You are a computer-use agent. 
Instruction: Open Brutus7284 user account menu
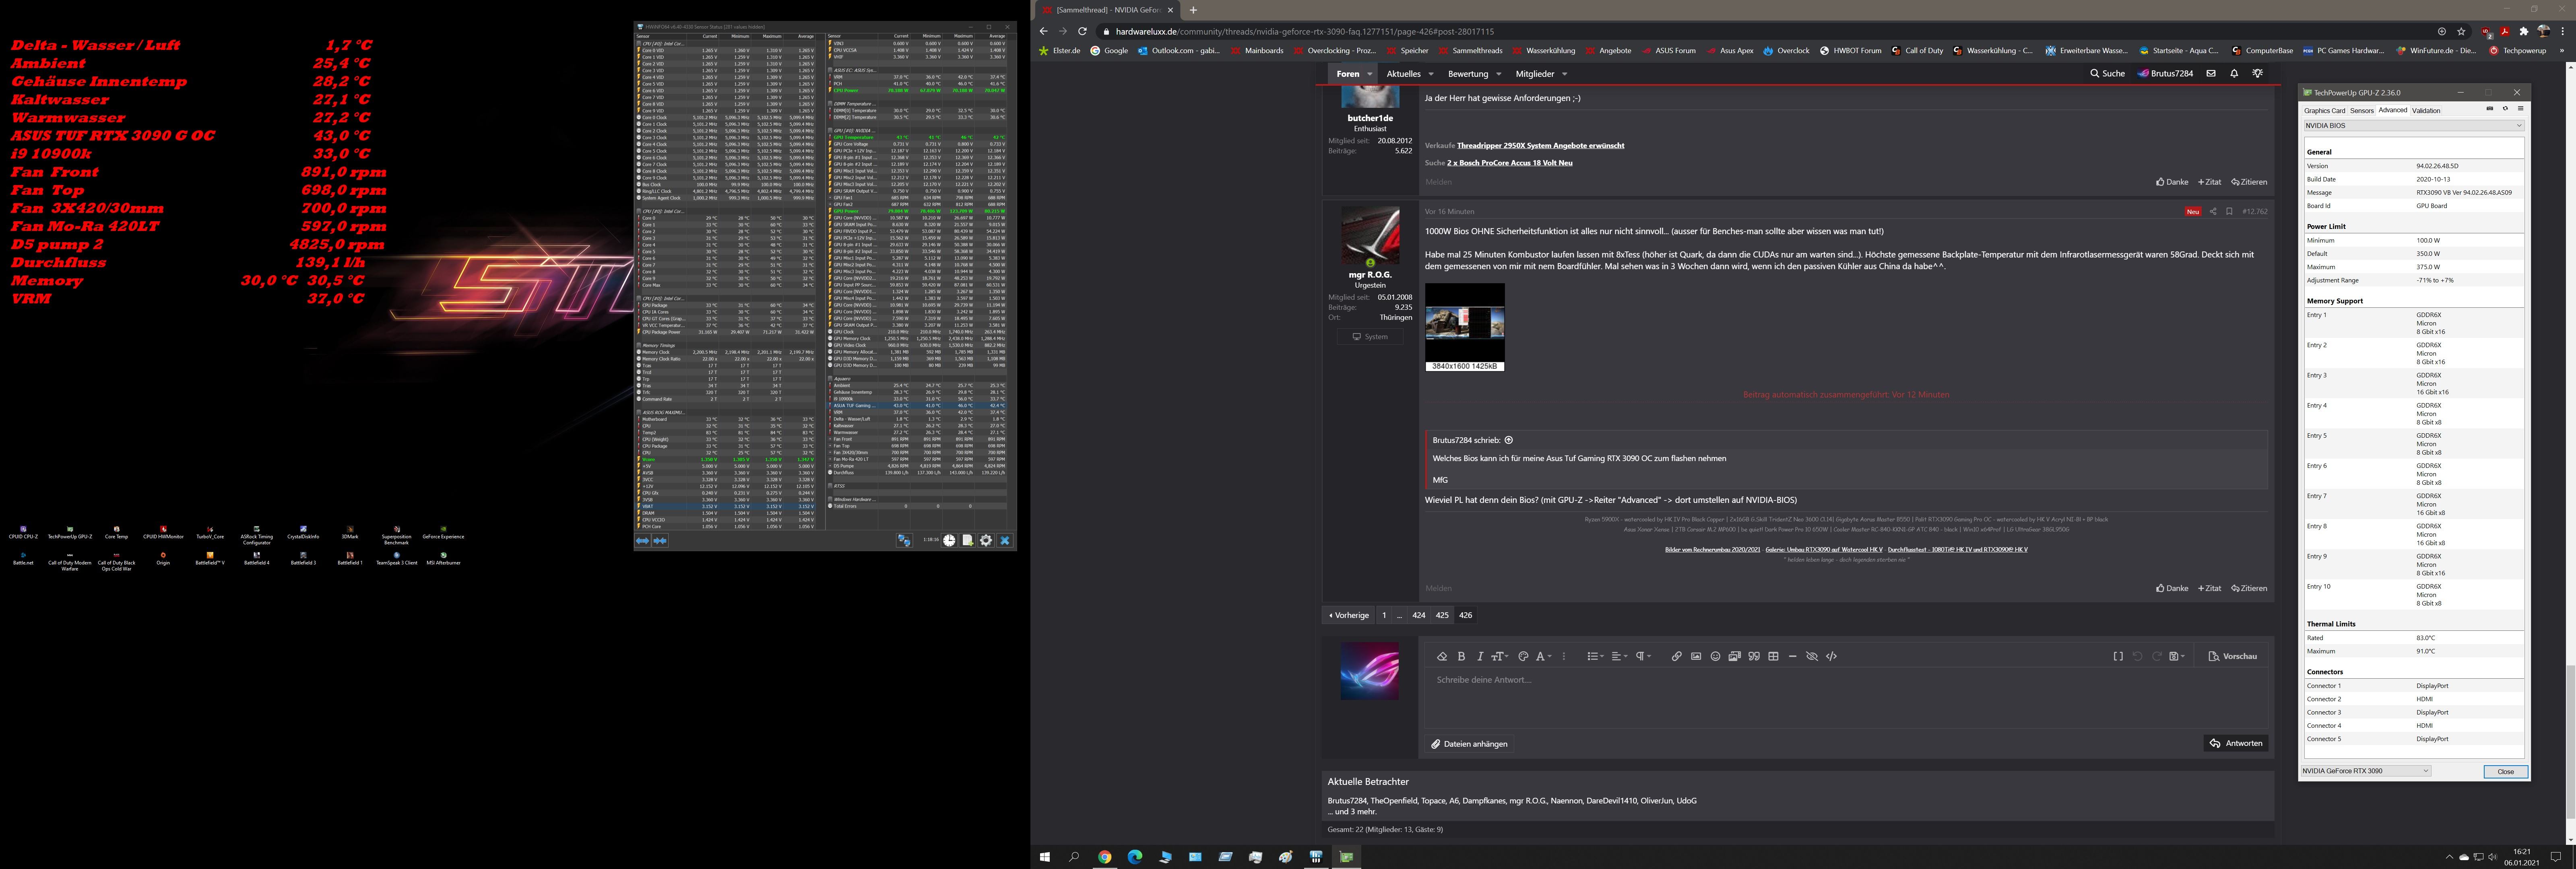point(2166,74)
